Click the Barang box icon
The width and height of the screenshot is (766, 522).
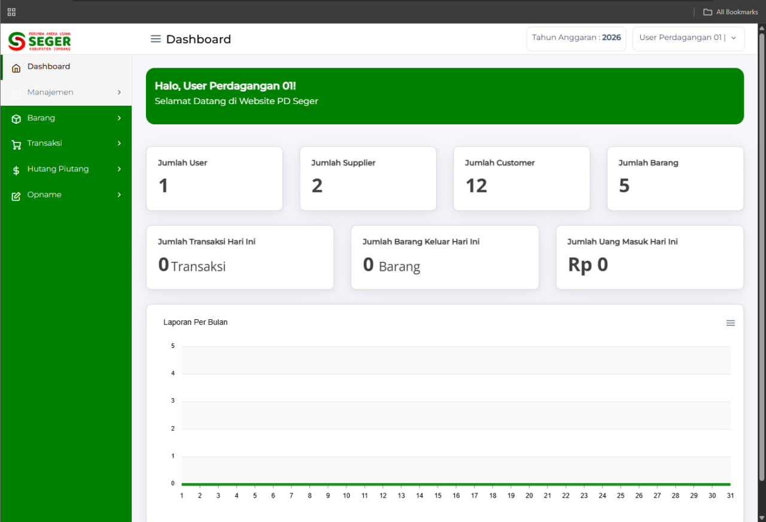click(x=16, y=119)
